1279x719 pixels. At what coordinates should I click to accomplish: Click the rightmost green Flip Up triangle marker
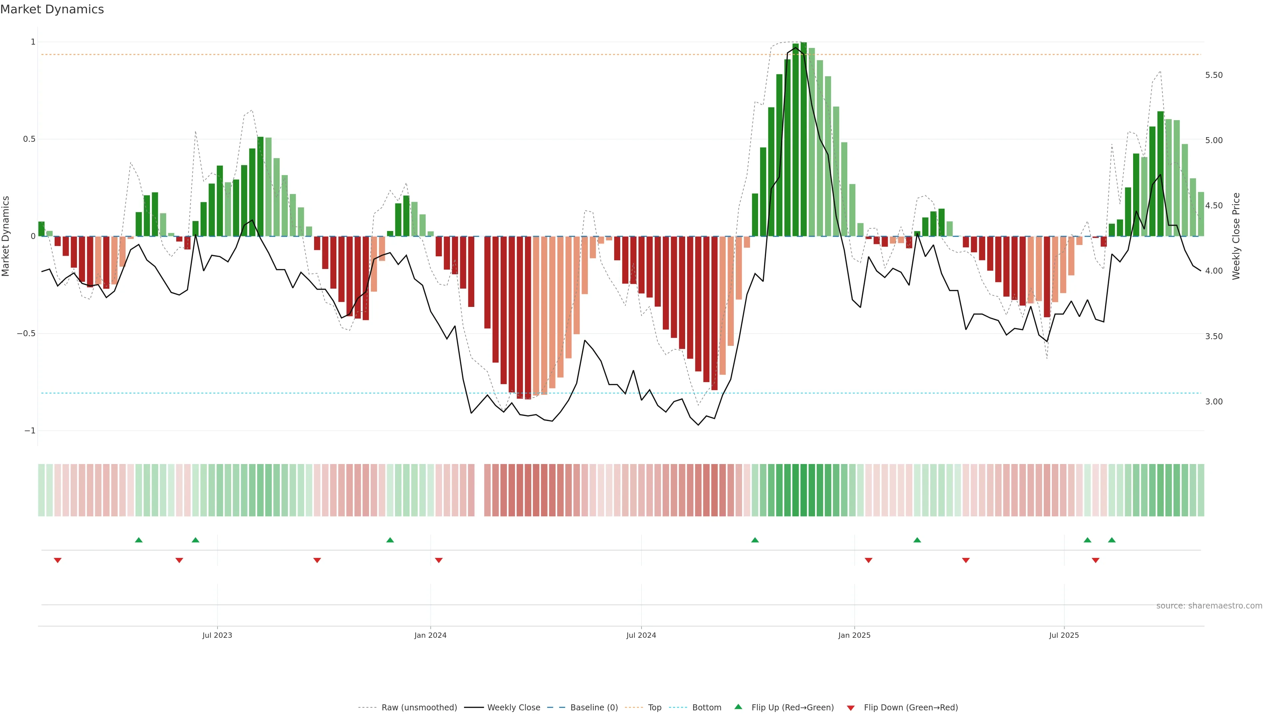[x=1112, y=540]
